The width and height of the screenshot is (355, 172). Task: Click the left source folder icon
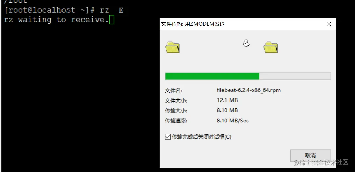[173, 47]
